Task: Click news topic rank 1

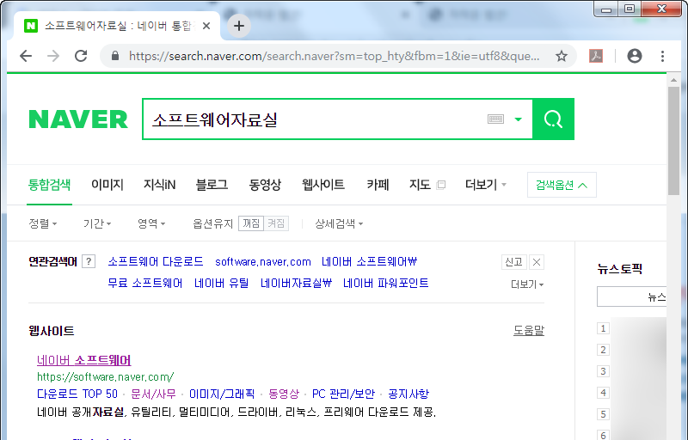Action: pyautogui.click(x=603, y=328)
